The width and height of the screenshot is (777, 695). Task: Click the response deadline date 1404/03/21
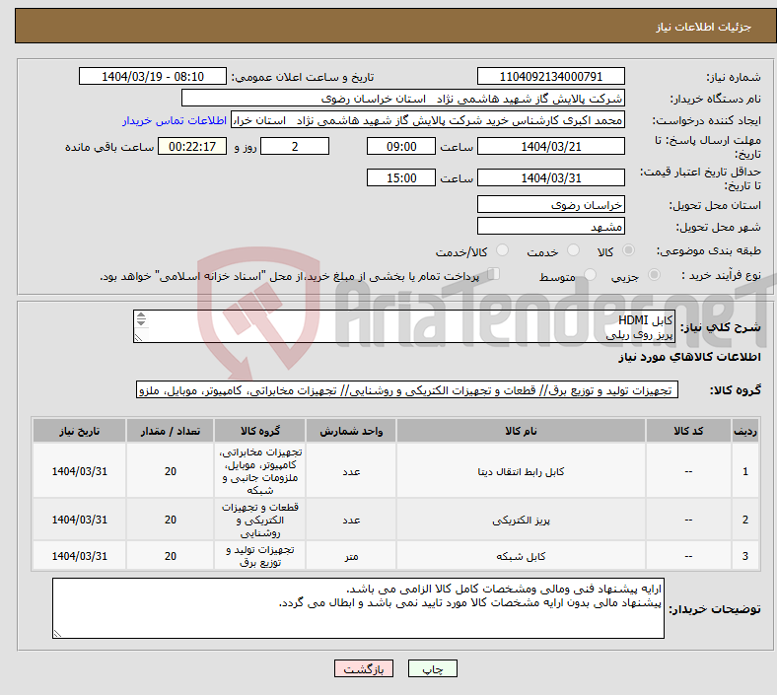pos(550,147)
